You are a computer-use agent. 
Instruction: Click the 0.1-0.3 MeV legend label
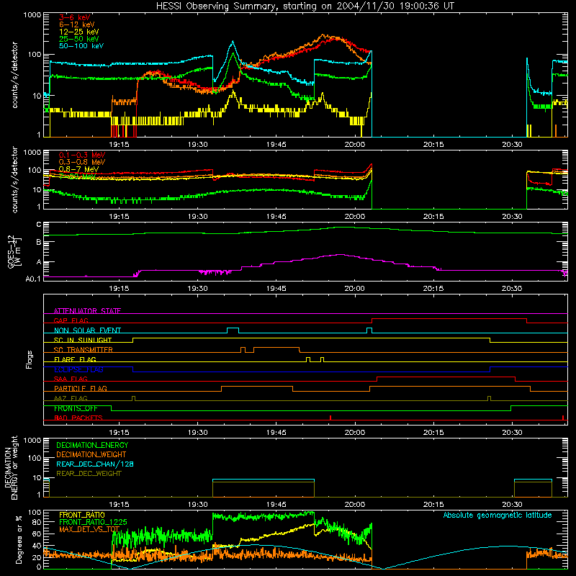[x=82, y=155]
